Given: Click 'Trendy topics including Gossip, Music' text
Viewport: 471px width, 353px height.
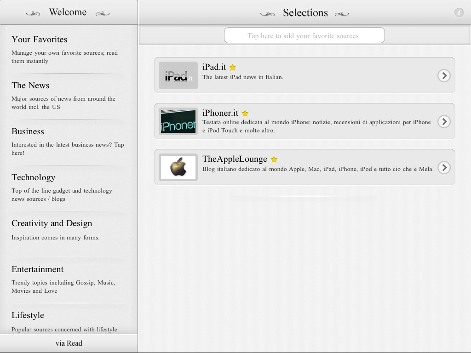Looking at the screenshot, I should [63, 286].
